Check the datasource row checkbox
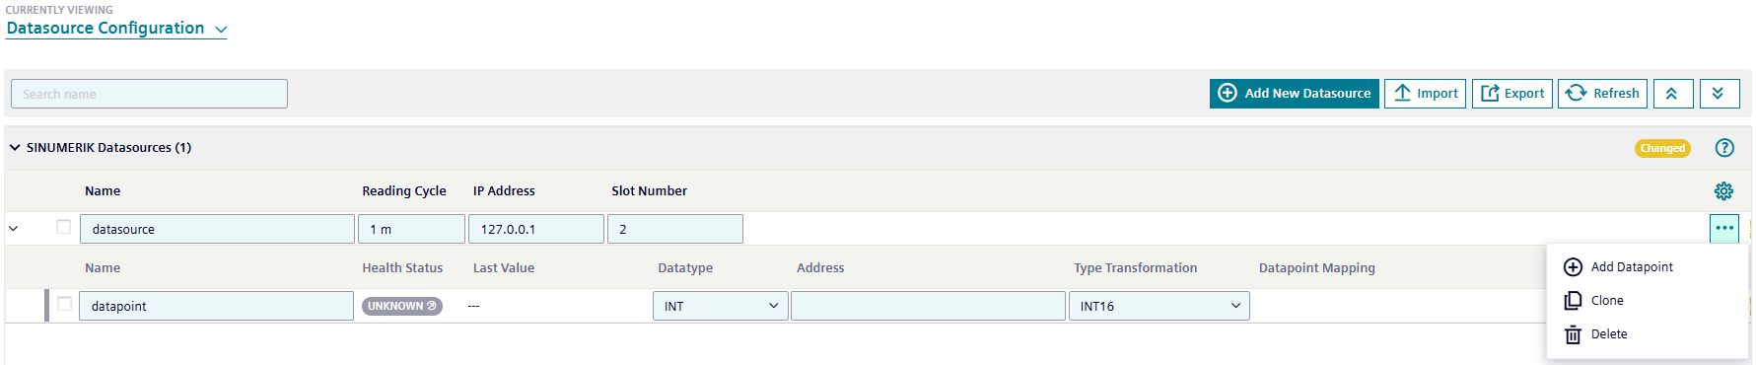The width and height of the screenshot is (1756, 365). click(x=64, y=227)
